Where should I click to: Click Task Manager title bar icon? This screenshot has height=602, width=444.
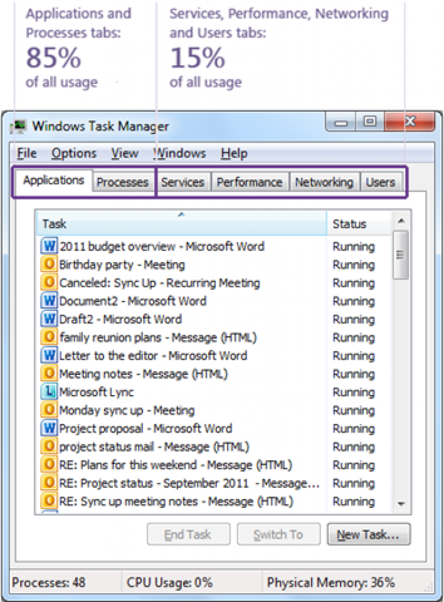(x=18, y=126)
